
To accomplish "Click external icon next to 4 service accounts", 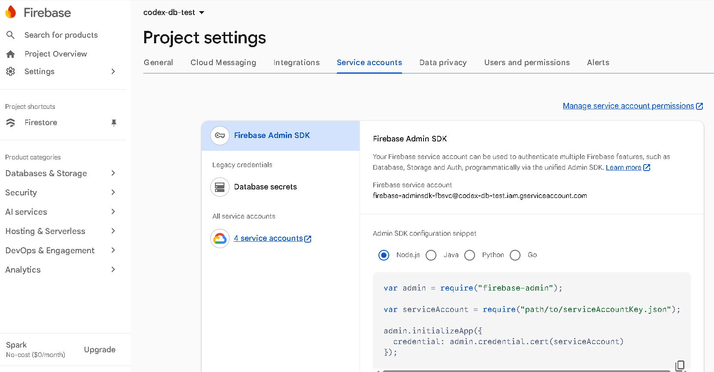I will (x=308, y=239).
